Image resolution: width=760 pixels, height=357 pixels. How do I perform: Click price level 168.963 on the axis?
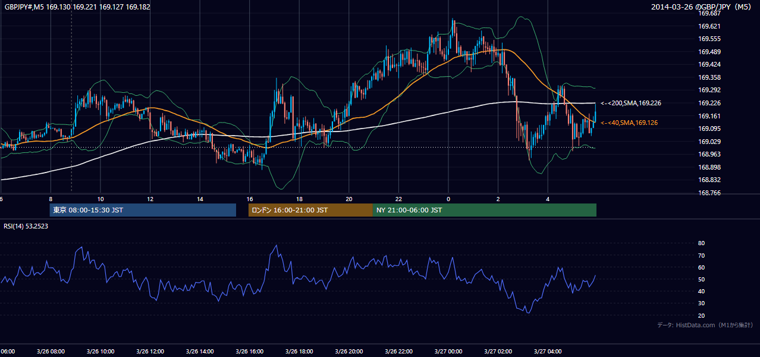709,154
